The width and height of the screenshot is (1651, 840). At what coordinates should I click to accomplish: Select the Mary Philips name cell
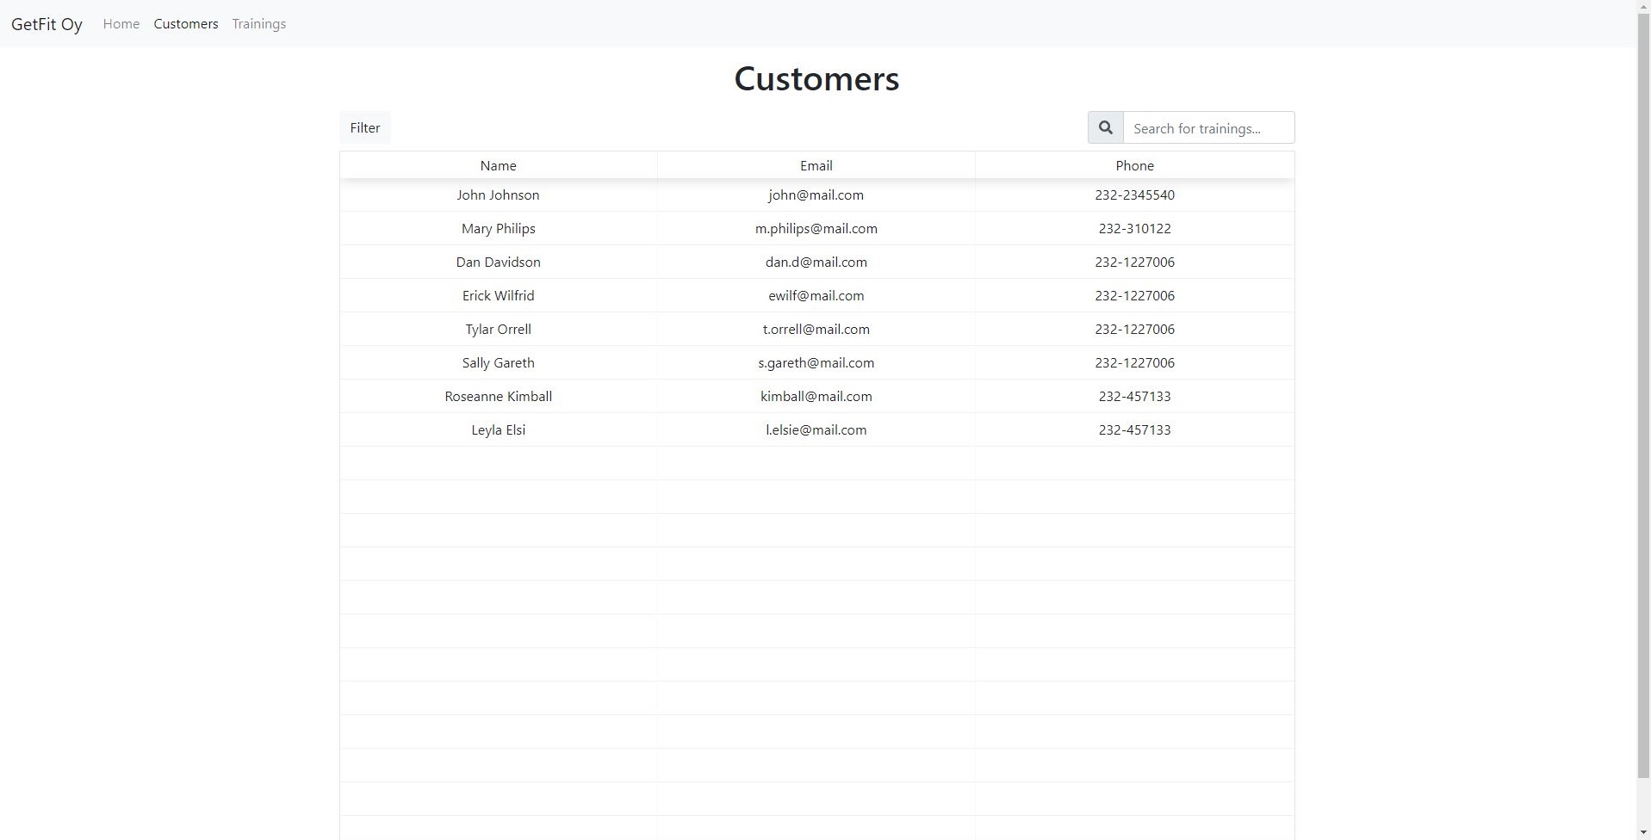(x=499, y=229)
